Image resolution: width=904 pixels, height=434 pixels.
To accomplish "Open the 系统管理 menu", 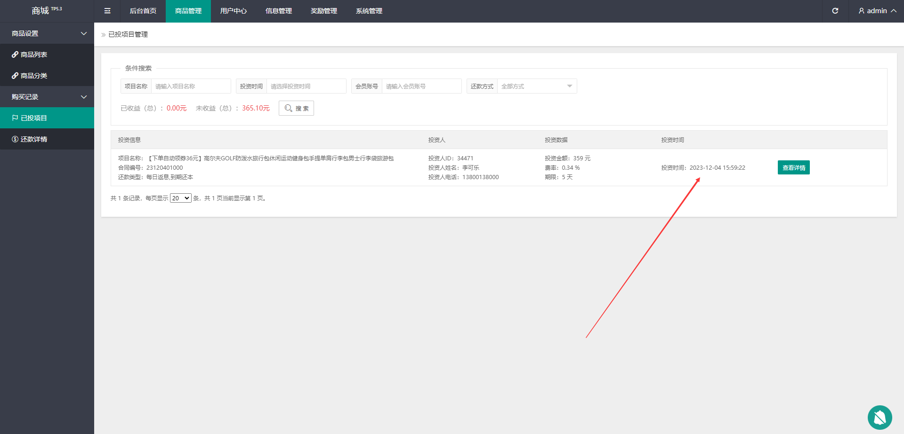I will tap(369, 11).
